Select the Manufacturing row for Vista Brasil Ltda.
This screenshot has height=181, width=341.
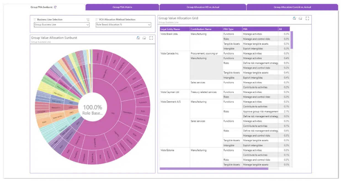[199, 34]
